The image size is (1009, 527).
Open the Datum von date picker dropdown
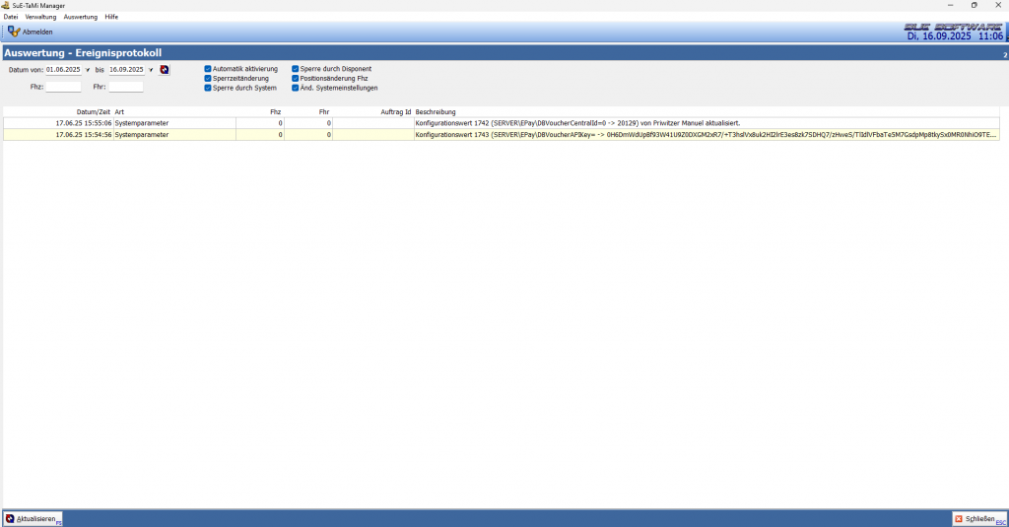[88, 70]
